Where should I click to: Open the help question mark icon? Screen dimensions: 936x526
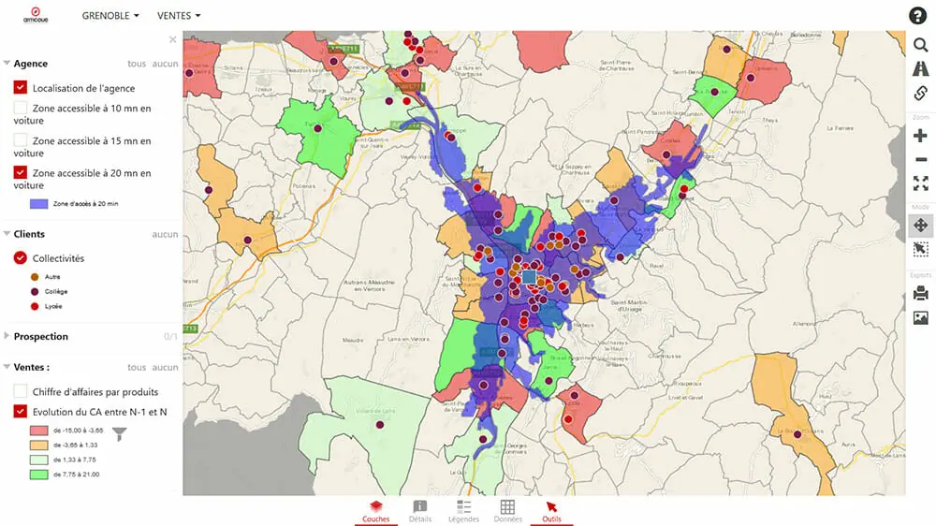(918, 16)
